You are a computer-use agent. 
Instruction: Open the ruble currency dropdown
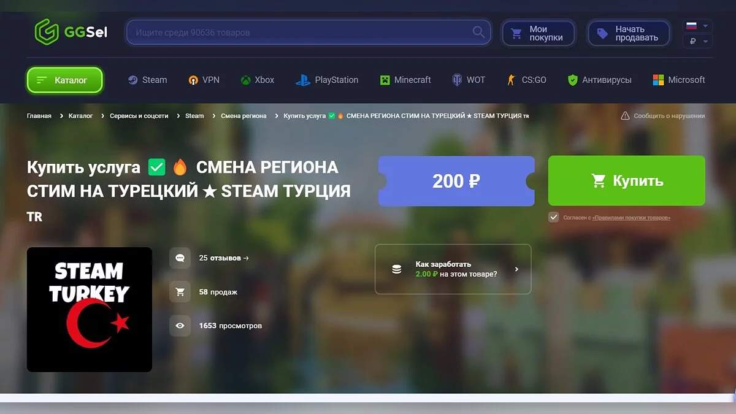(x=697, y=41)
